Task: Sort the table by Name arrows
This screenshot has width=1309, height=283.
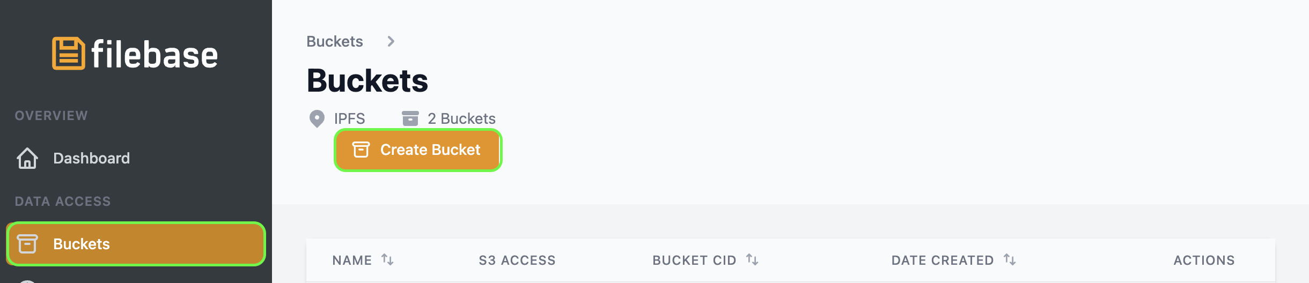Action: pyautogui.click(x=387, y=260)
